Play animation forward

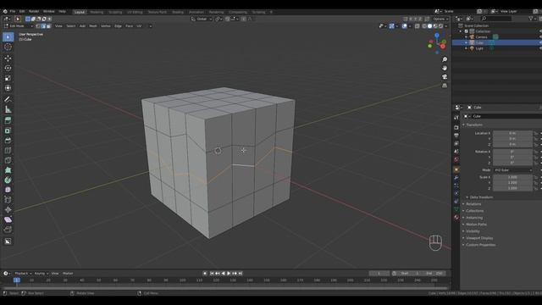(229, 274)
